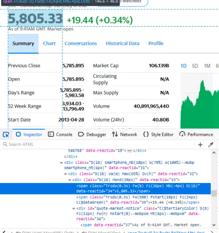The width and height of the screenshot is (219, 233).
Task: Open the Network monitor arrows icon
Action: [x=115, y=134]
